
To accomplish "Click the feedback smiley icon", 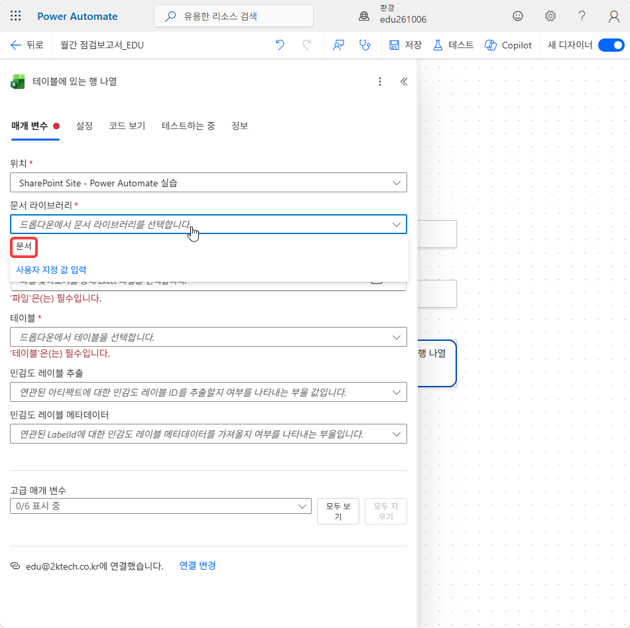I will tap(517, 16).
